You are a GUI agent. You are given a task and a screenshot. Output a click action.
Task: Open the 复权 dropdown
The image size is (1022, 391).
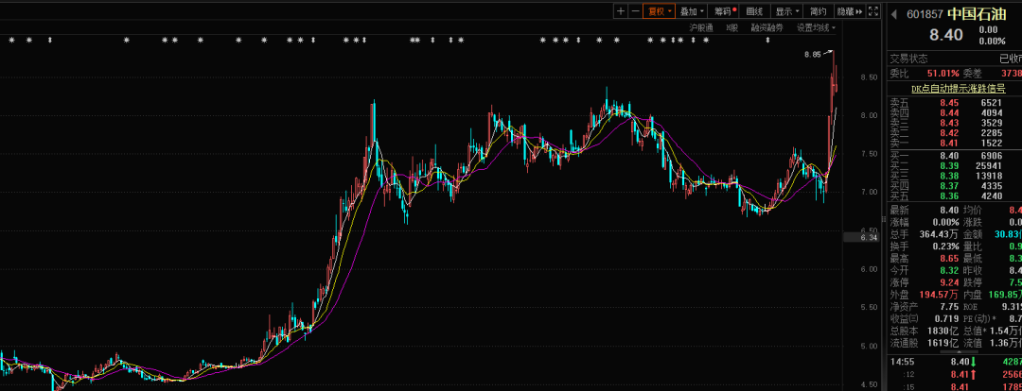tap(659, 11)
